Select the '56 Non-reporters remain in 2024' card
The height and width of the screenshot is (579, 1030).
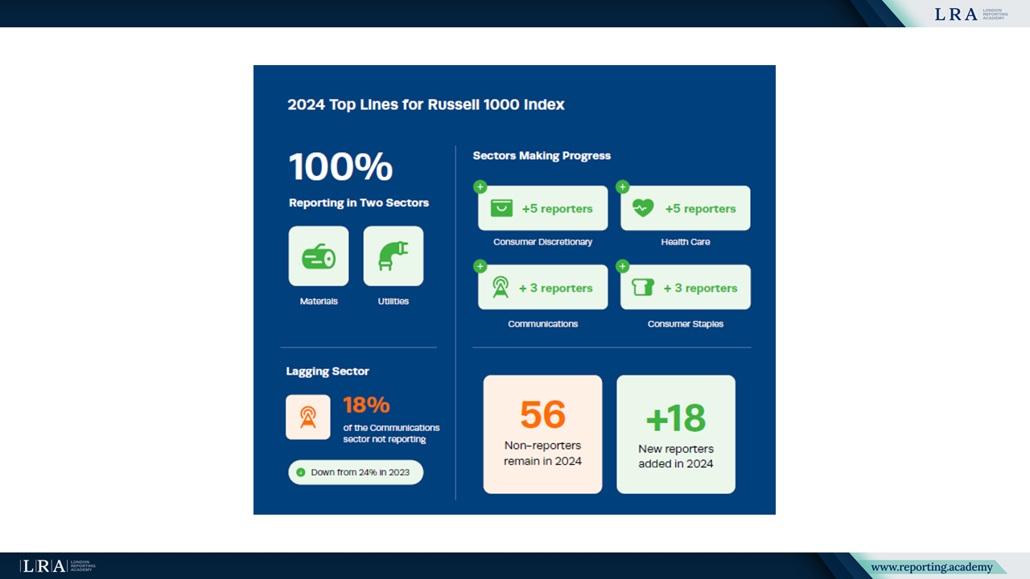click(x=542, y=434)
